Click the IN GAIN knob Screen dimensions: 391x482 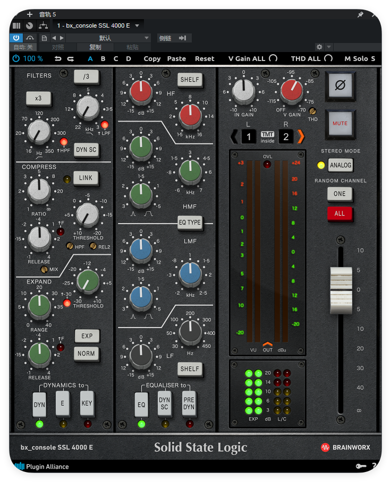243,91
